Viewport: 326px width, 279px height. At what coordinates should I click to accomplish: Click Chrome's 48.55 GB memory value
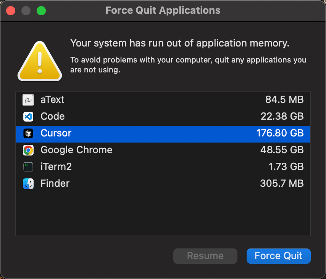282,150
